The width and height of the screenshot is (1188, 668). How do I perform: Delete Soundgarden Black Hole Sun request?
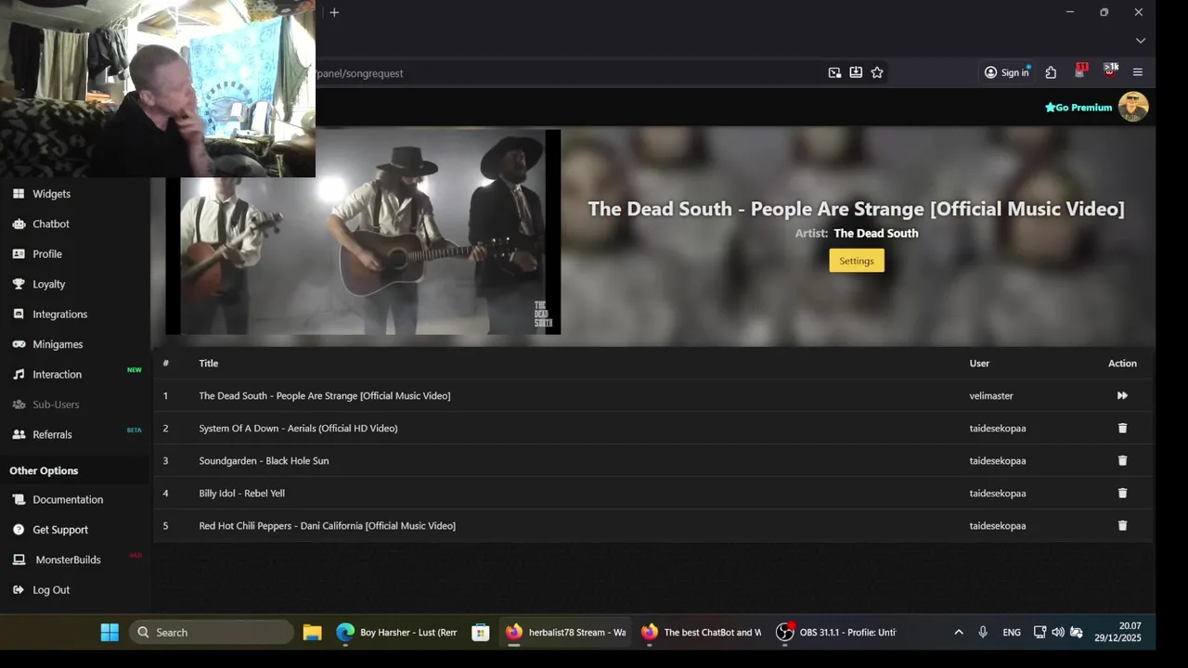pos(1122,460)
